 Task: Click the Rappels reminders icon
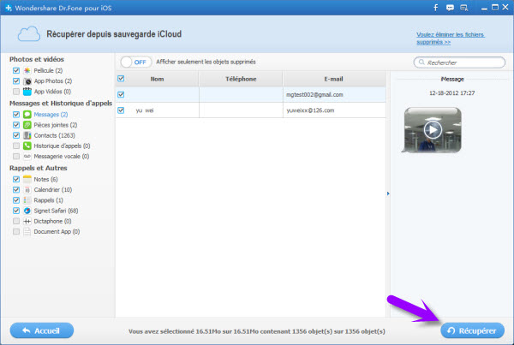[27, 200]
